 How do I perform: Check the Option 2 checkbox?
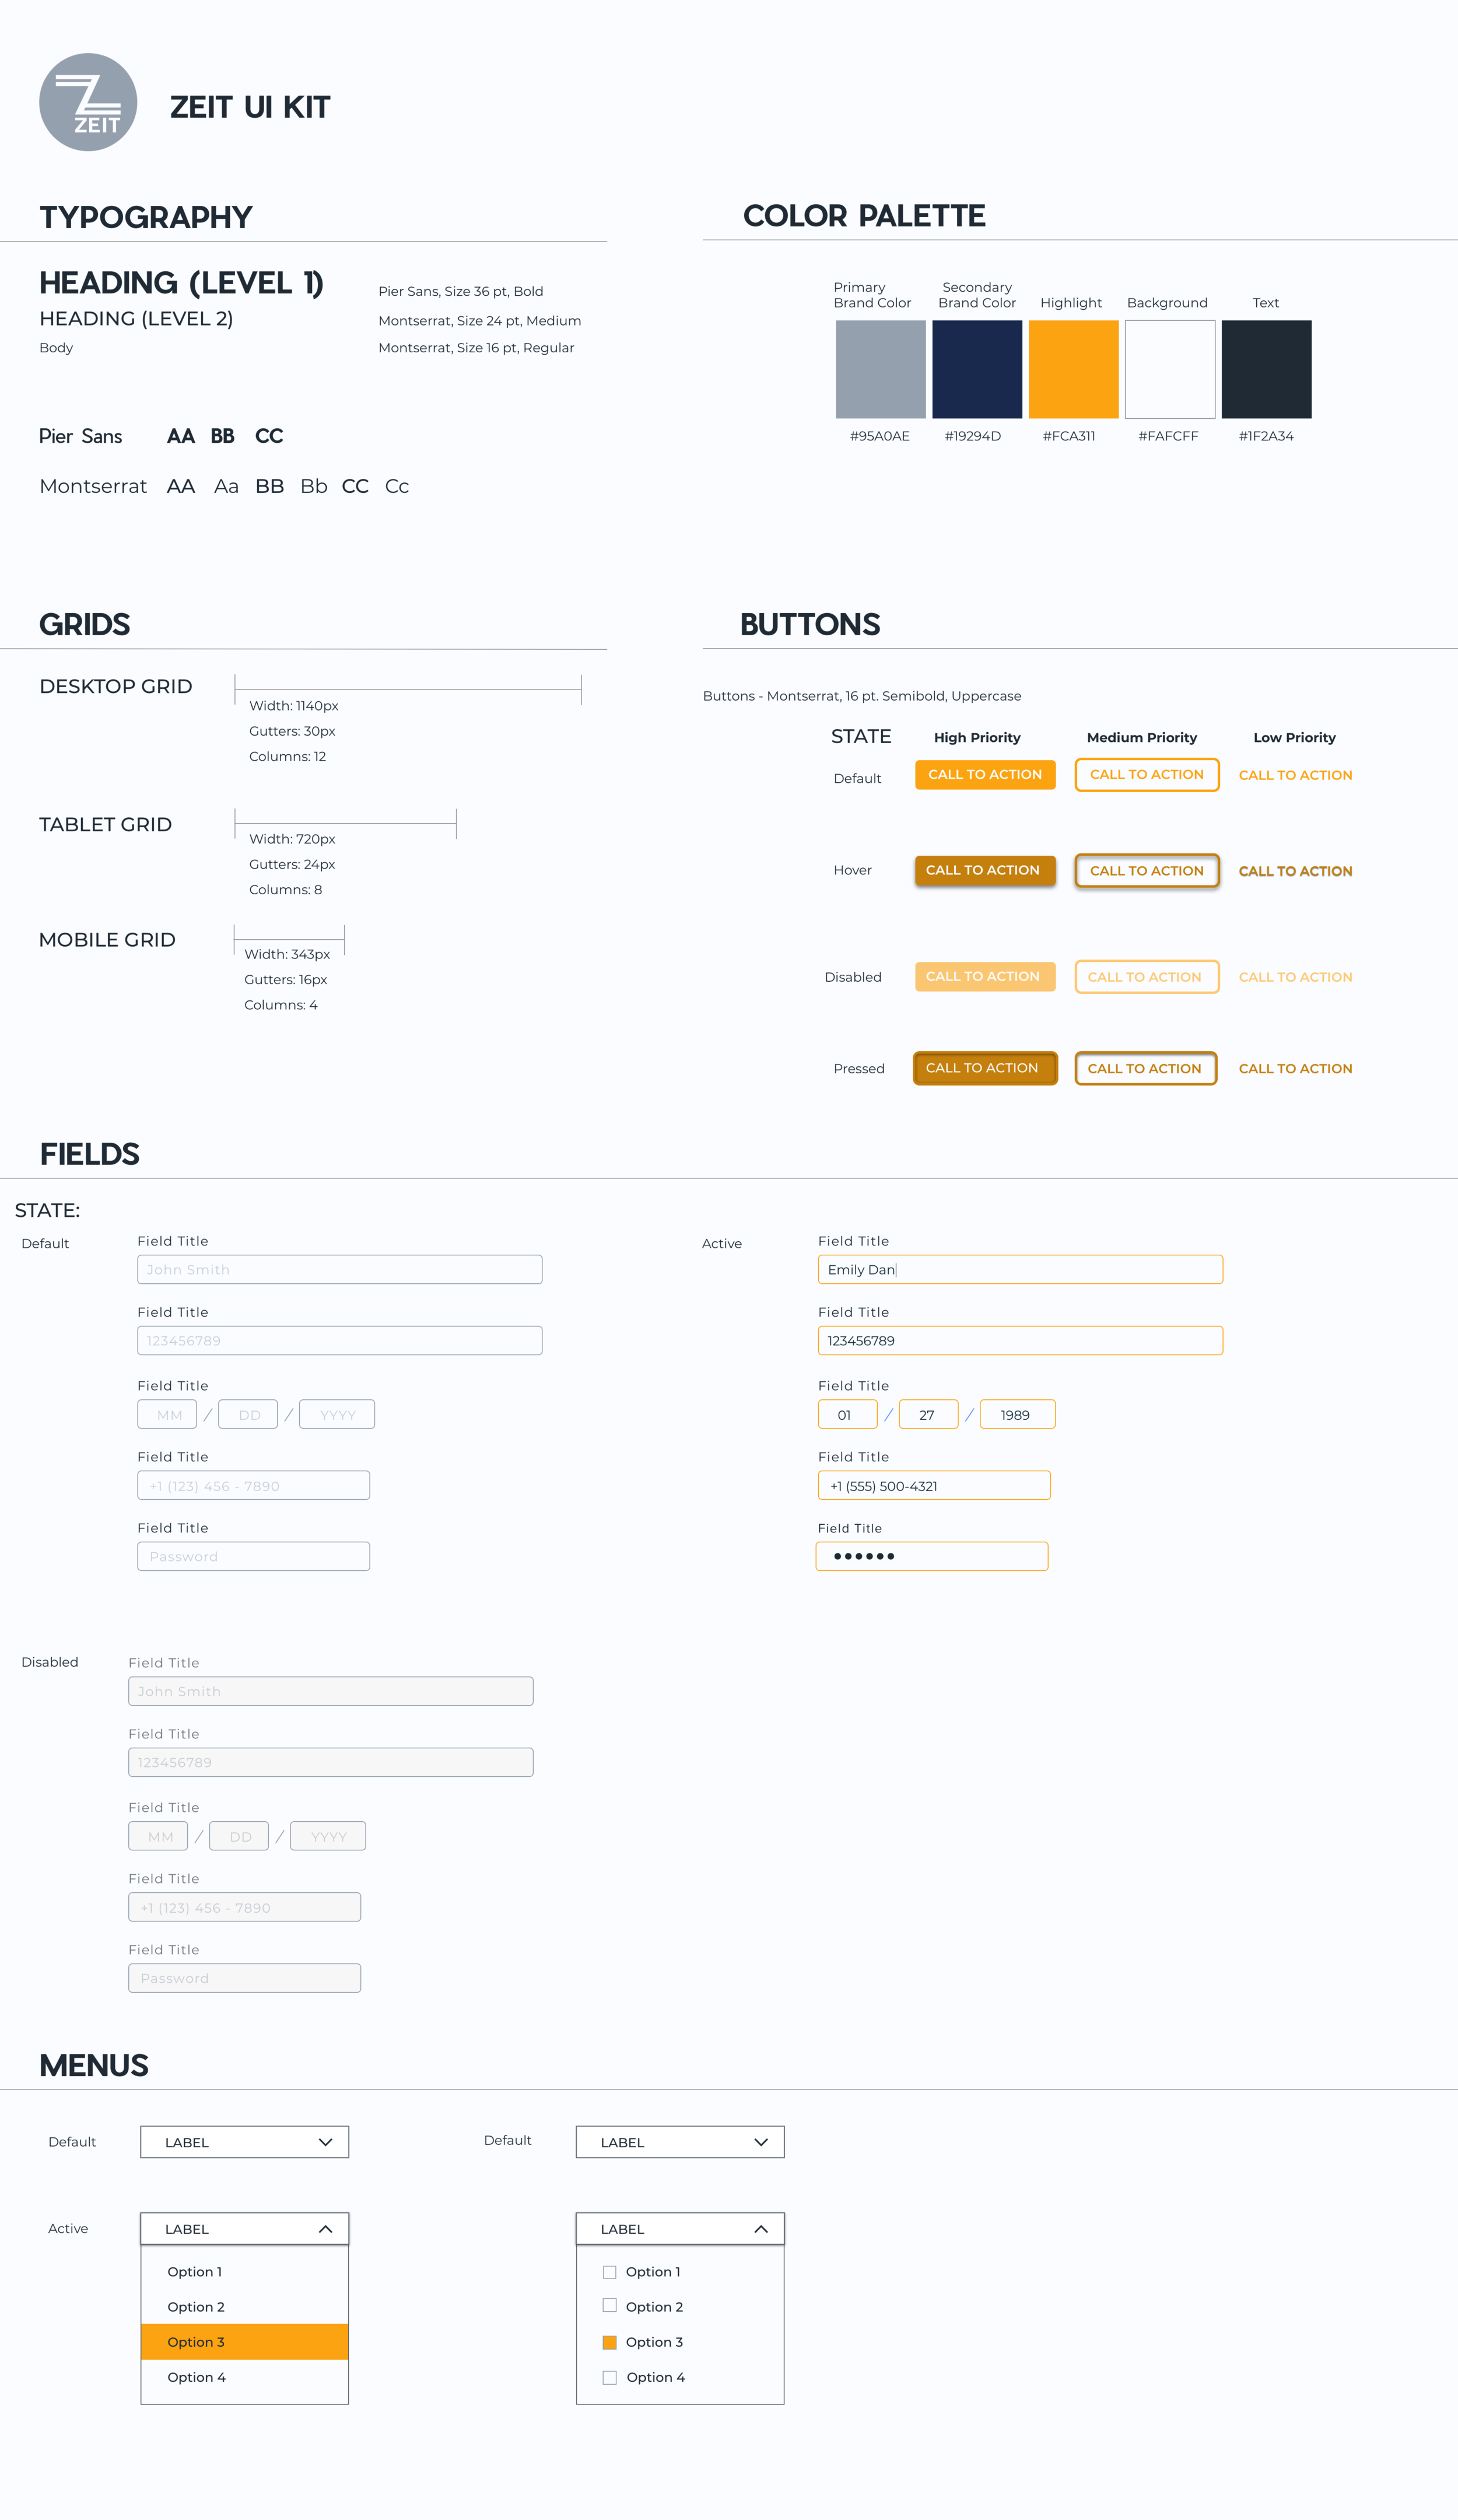coord(609,2305)
